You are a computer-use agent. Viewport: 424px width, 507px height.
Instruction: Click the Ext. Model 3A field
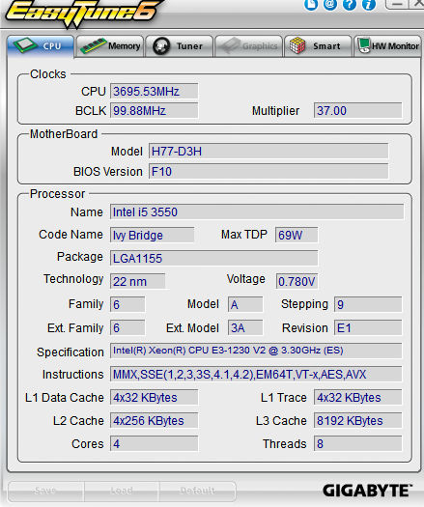tap(245, 328)
